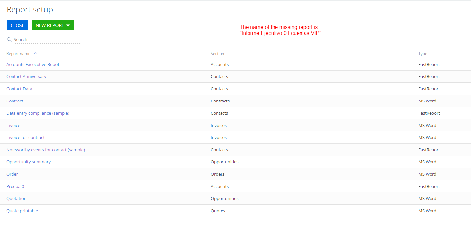The image size is (471, 231).
Task: Open the Invoice for contract report
Action: point(25,137)
